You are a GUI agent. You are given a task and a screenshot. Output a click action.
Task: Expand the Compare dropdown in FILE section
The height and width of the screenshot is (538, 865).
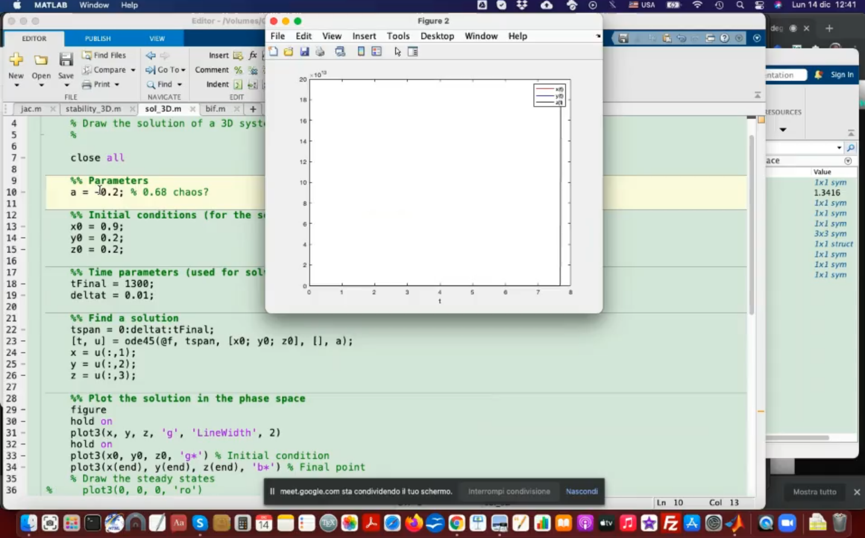tap(133, 70)
